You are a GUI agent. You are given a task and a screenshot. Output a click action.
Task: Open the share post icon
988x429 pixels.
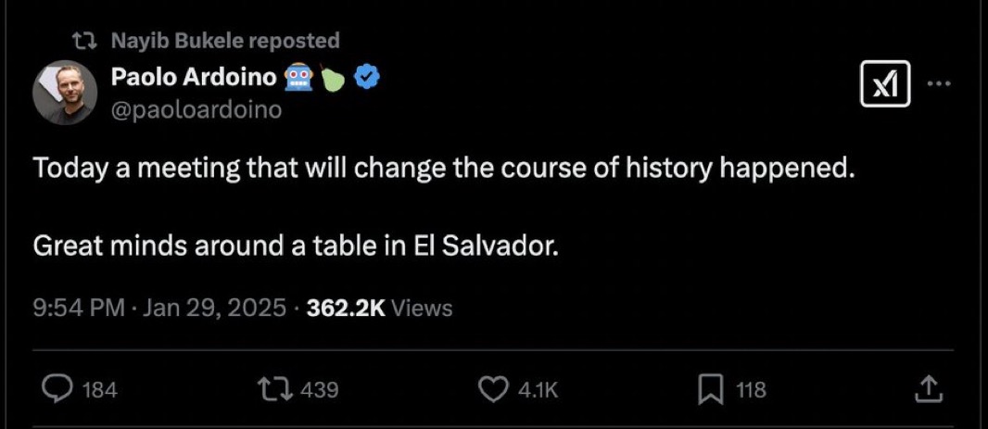pos(928,390)
